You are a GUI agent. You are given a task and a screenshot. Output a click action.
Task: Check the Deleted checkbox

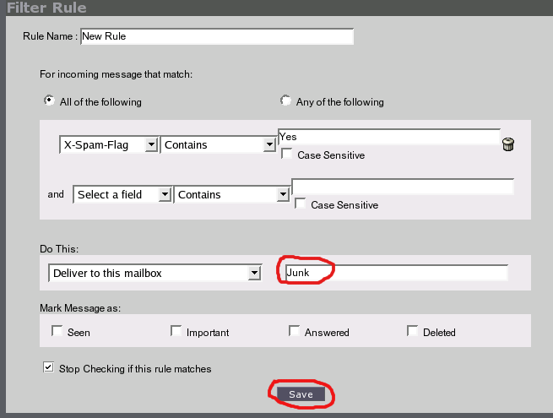pyautogui.click(x=412, y=331)
